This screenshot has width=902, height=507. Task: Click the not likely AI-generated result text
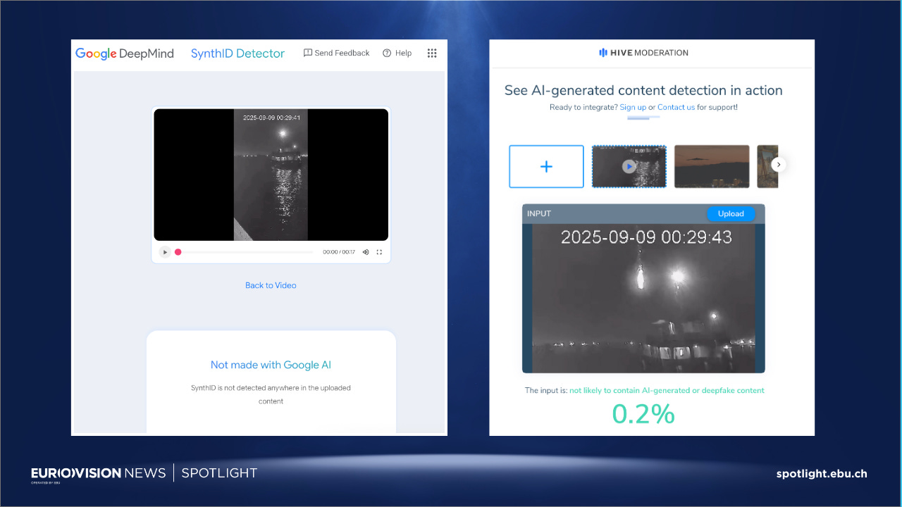click(667, 390)
